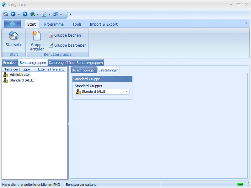Click the blue back arrow icon
Screen dimensions: 251x188
click(x=13, y=14)
